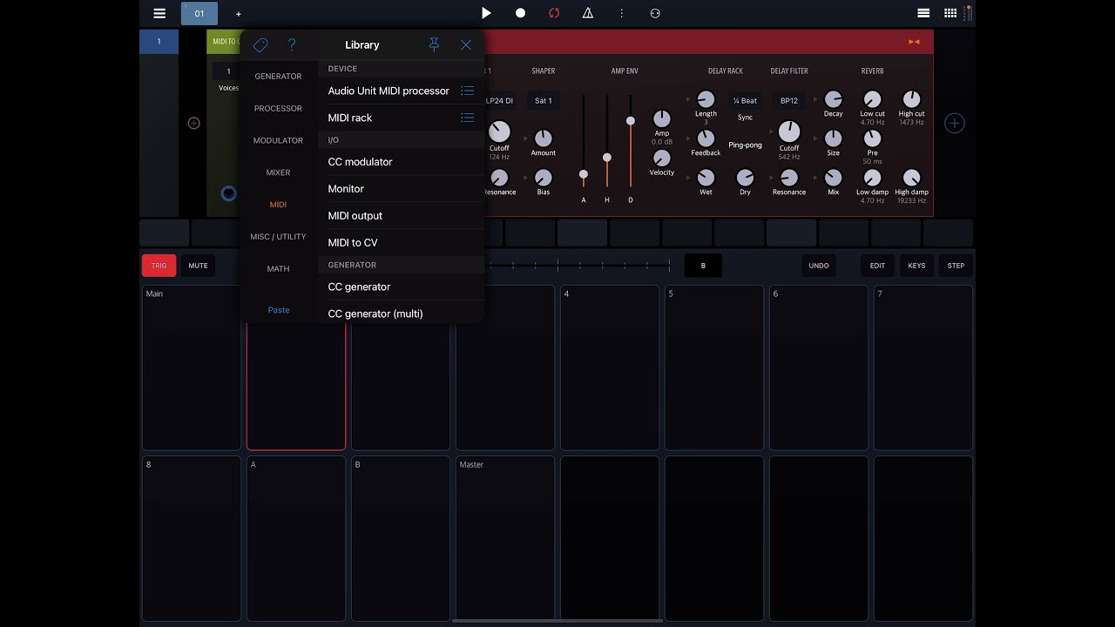Click the delay Feedback knob
Image resolution: width=1115 pixels, height=627 pixels.
coord(706,138)
